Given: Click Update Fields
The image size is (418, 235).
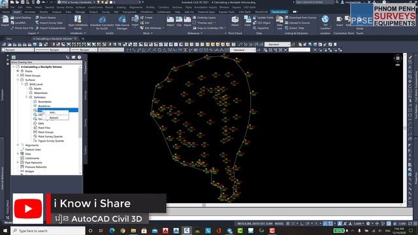Looking at the screenshot, I should tap(263, 18).
